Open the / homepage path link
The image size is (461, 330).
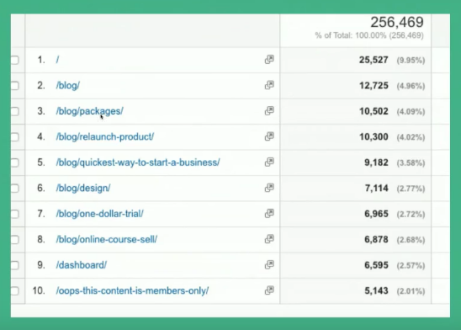pyautogui.click(x=57, y=60)
